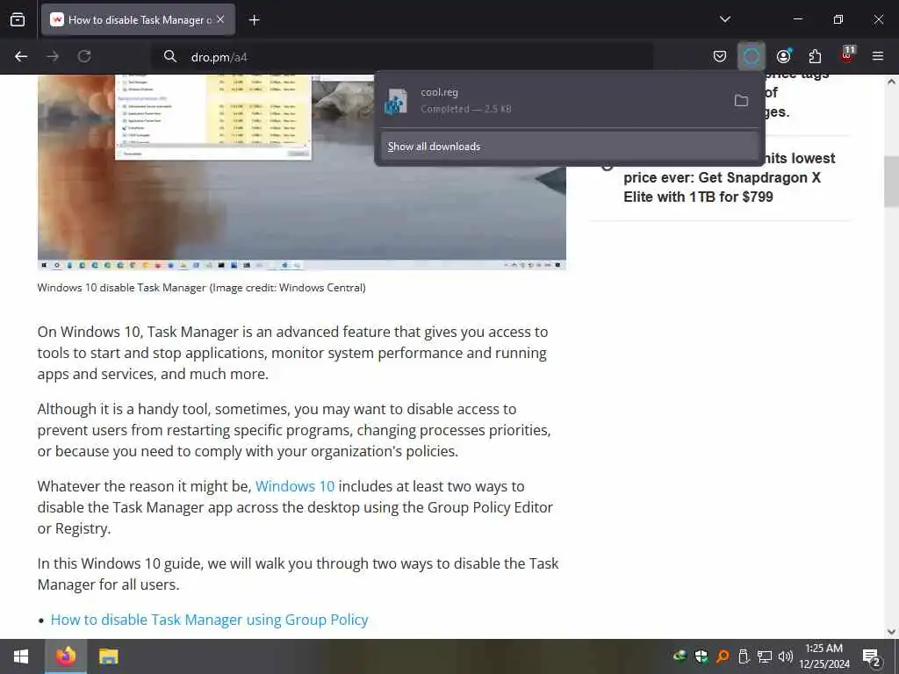The image size is (899, 674).
Task: Minimize the Firefox window
Action: click(797, 19)
